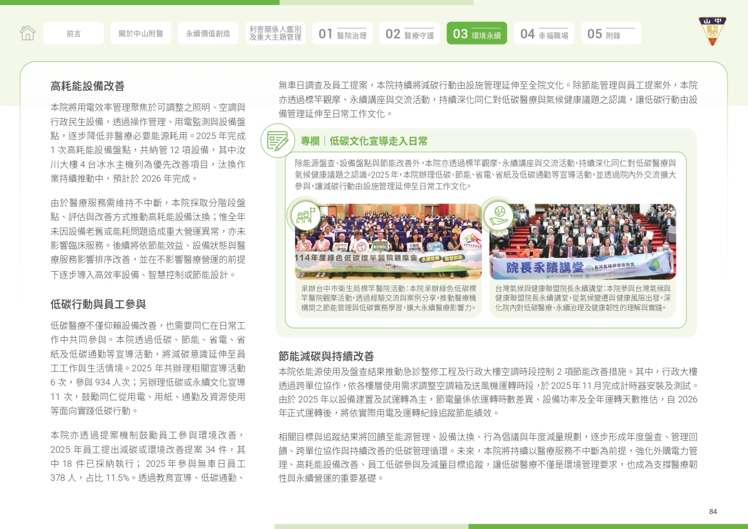Click the home icon in navigation
Viewport: 748px width, 529px height.
pyautogui.click(x=27, y=33)
